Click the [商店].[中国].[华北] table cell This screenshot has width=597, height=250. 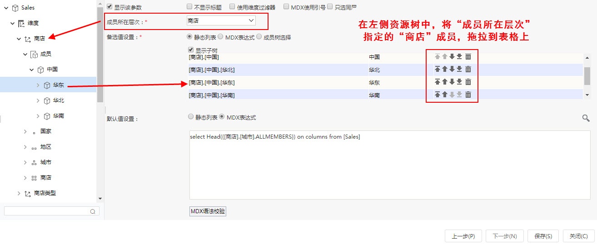click(278, 70)
